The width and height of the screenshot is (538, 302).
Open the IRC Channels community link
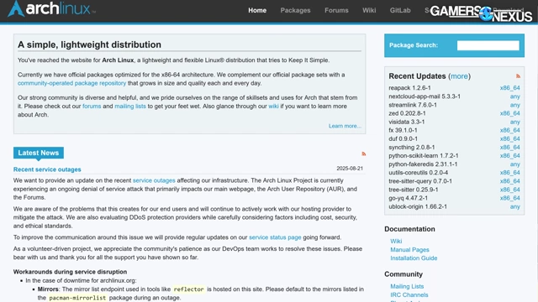click(x=409, y=294)
